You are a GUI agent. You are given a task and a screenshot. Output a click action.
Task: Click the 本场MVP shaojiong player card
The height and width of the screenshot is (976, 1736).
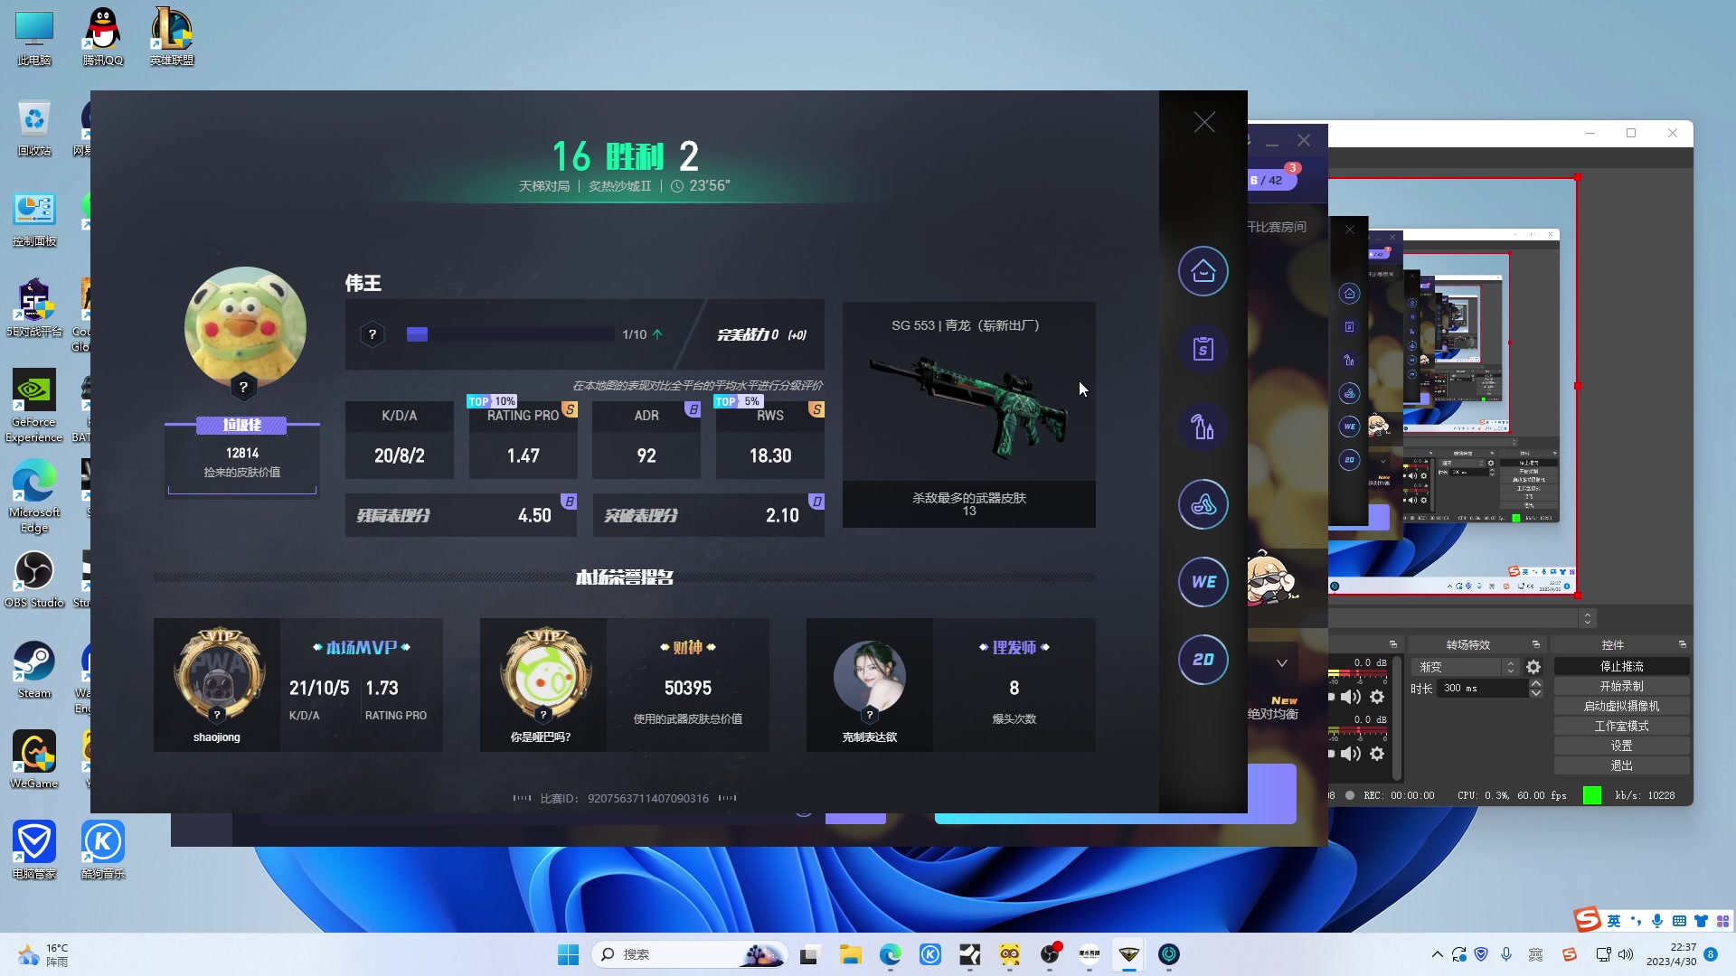[297, 685]
